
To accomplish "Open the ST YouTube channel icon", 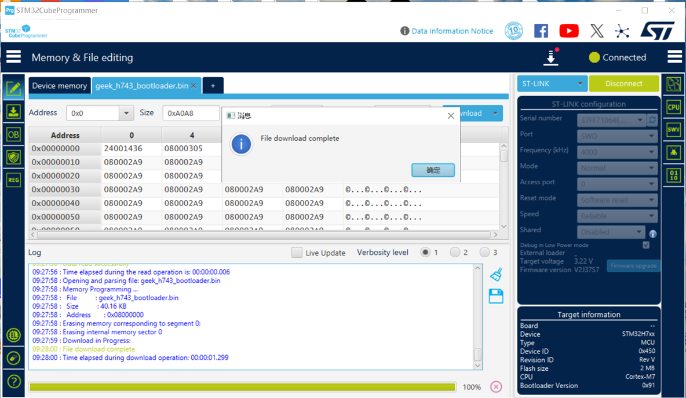I will point(569,31).
